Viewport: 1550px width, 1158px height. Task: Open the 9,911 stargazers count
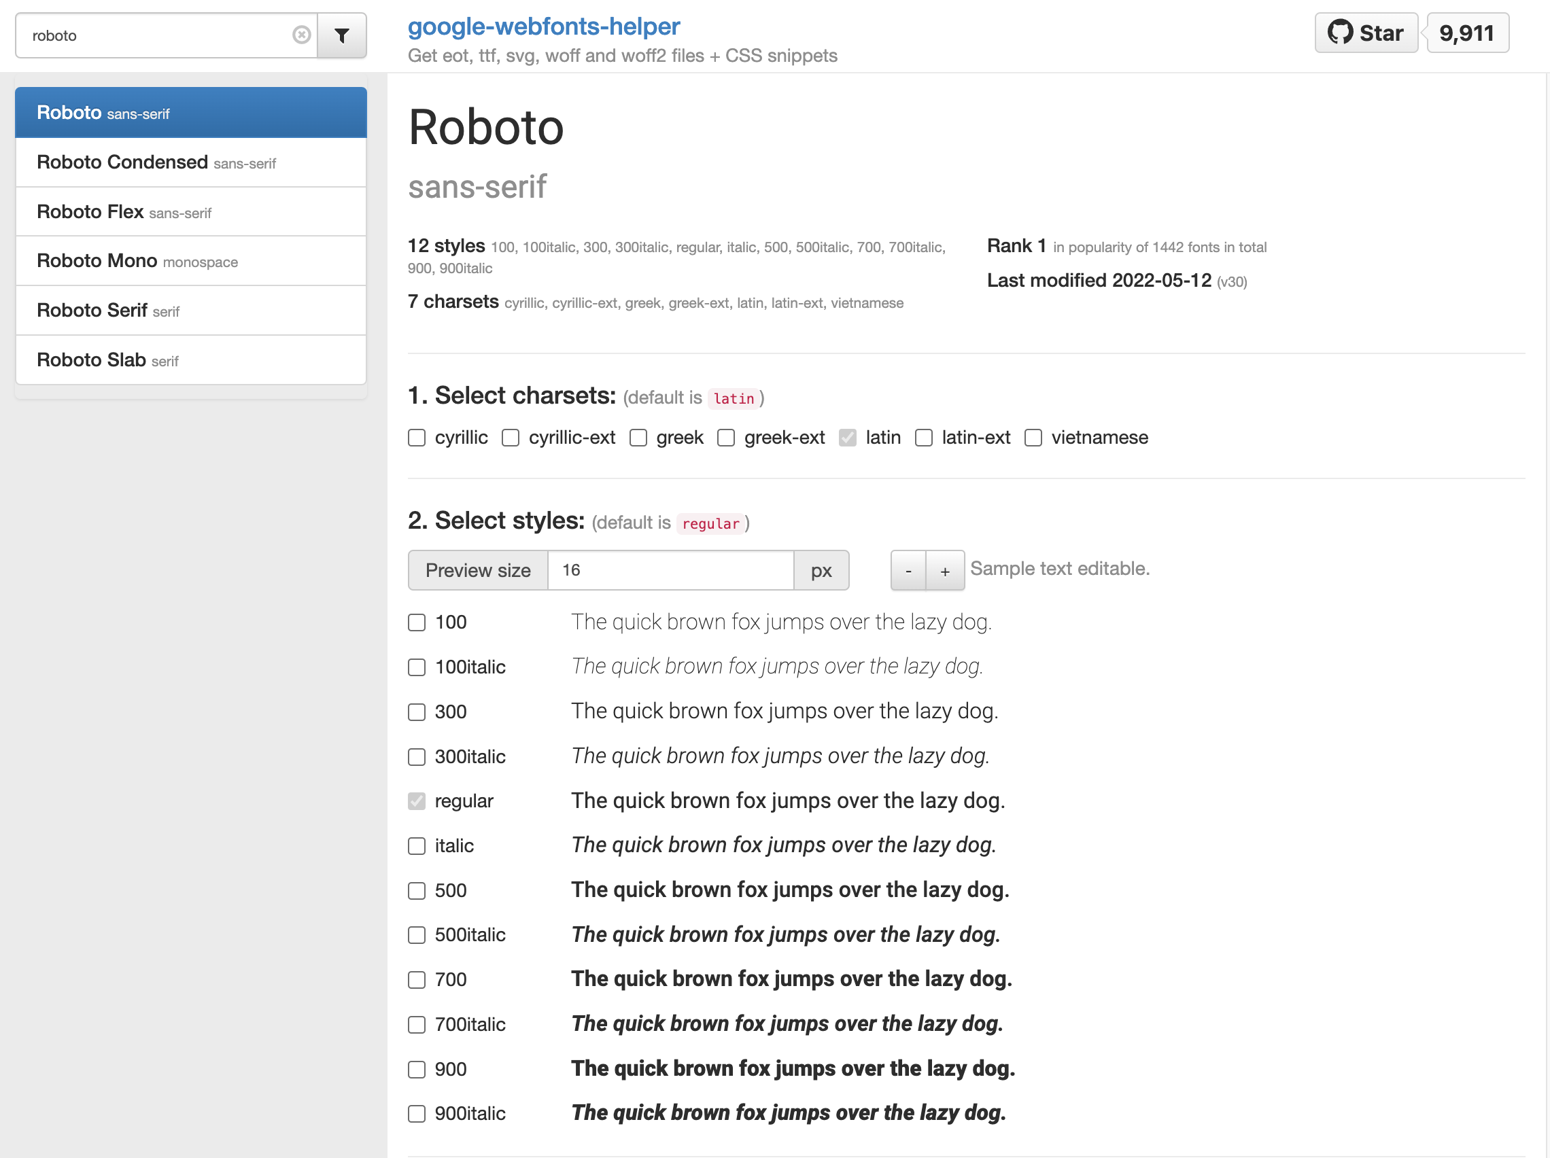coord(1467,33)
